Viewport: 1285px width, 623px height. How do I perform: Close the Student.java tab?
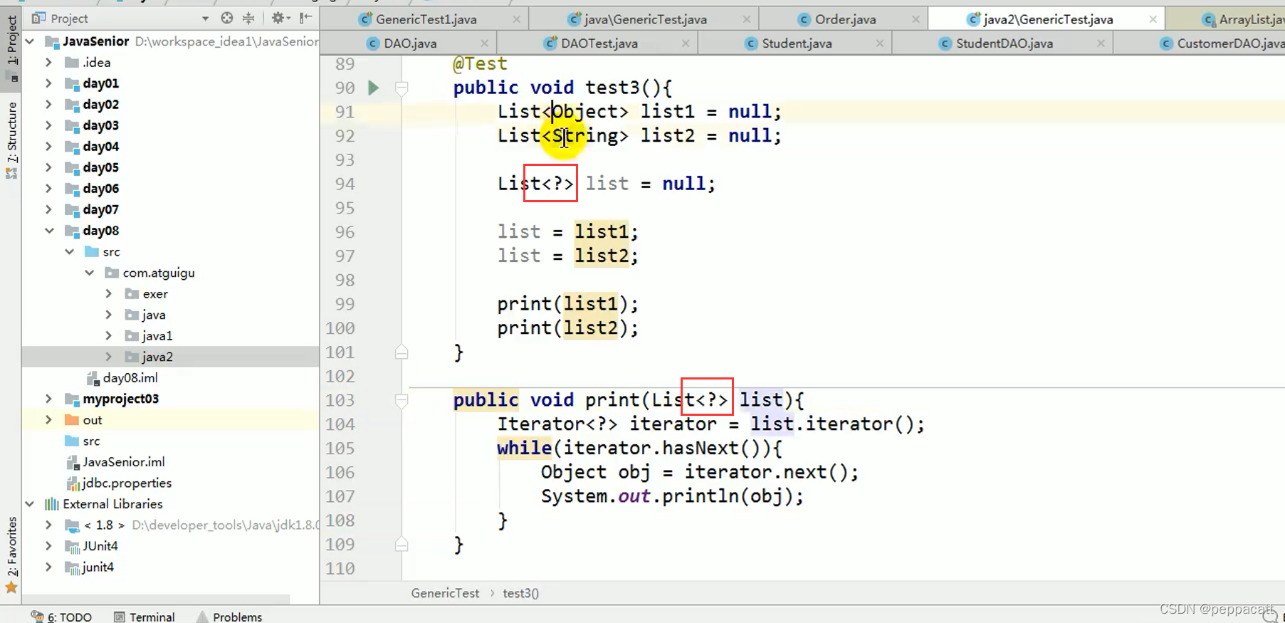click(x=879, y=43)
